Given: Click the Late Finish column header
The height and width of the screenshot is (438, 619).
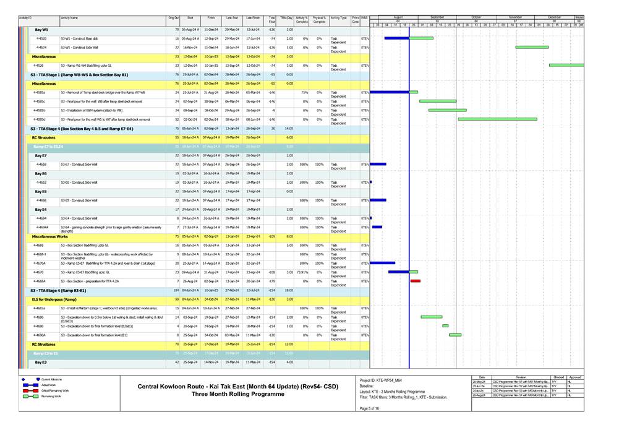Looking at the screenshot, I should tap(252, 19).
